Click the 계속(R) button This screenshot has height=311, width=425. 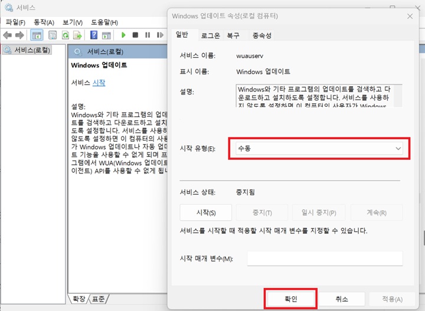[x=377, y=212]
